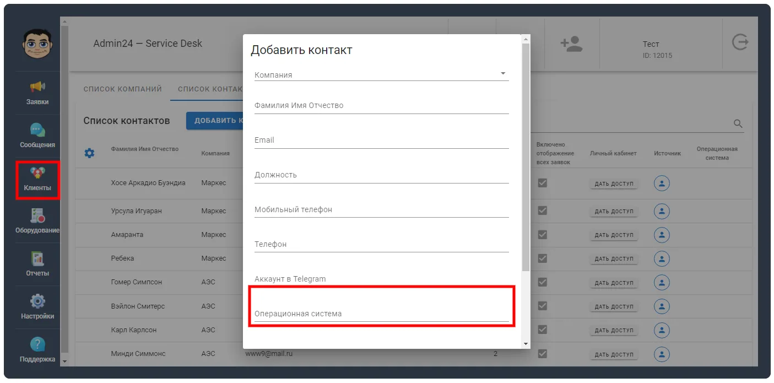Click the Мобильный телефон field

[381, 209]
